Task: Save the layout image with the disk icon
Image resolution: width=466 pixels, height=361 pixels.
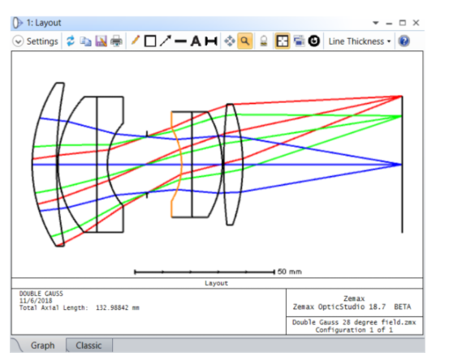Action: pyautogui.click(x=101, y=41)
